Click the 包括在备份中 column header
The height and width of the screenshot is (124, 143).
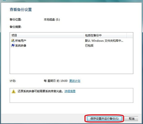click(x=105, y=35)
